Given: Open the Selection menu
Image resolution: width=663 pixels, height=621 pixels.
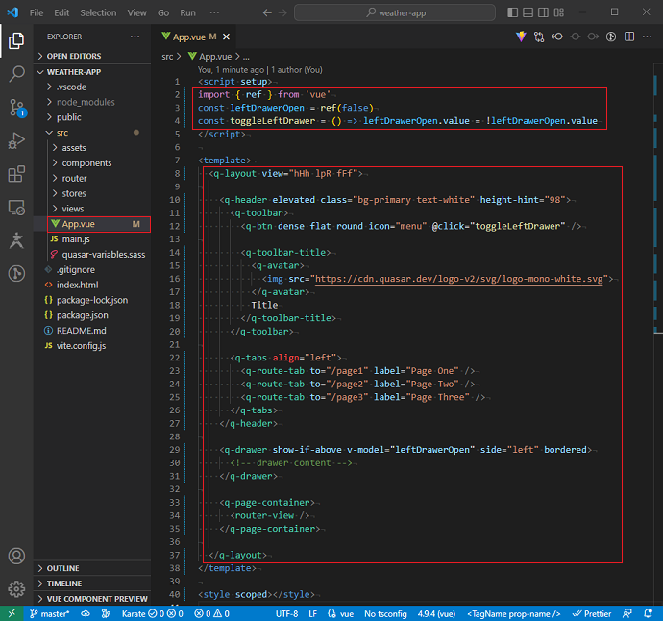Looking at the screenshot, I should point(98,12).
